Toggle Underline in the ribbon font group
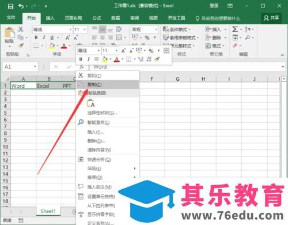The width and height of the screenshot is (288, 225). point(52,37)
